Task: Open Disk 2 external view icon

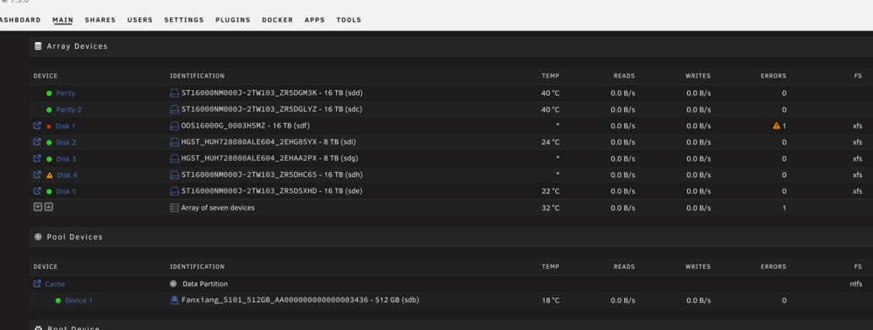Action: click(x=38, y=142)
